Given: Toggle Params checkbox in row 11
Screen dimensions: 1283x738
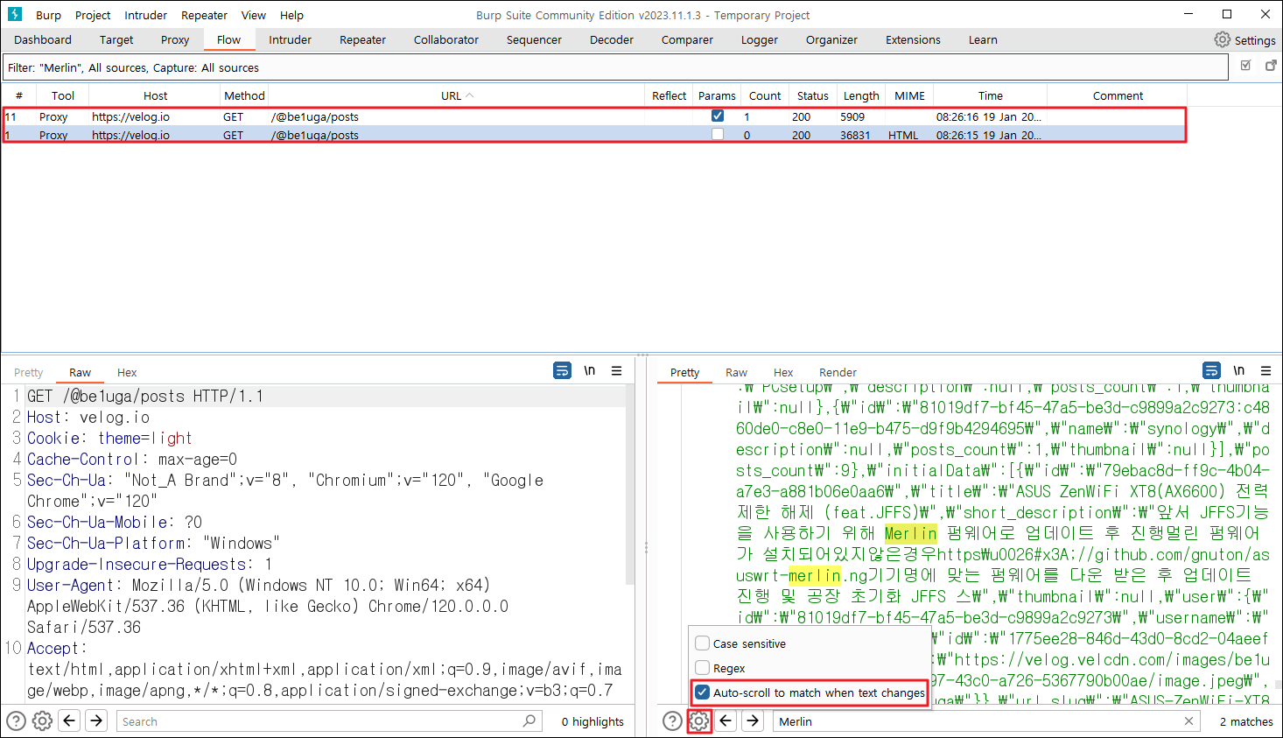Looking at the screenshot, I should pos(718,116).
